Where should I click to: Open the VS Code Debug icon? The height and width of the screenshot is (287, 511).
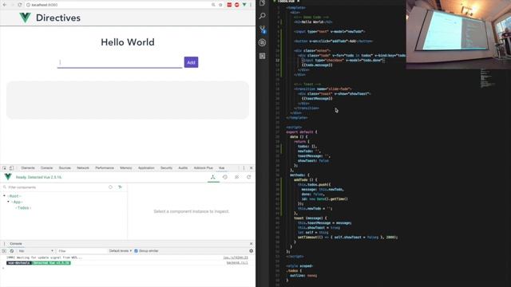[x=263, y=42]
